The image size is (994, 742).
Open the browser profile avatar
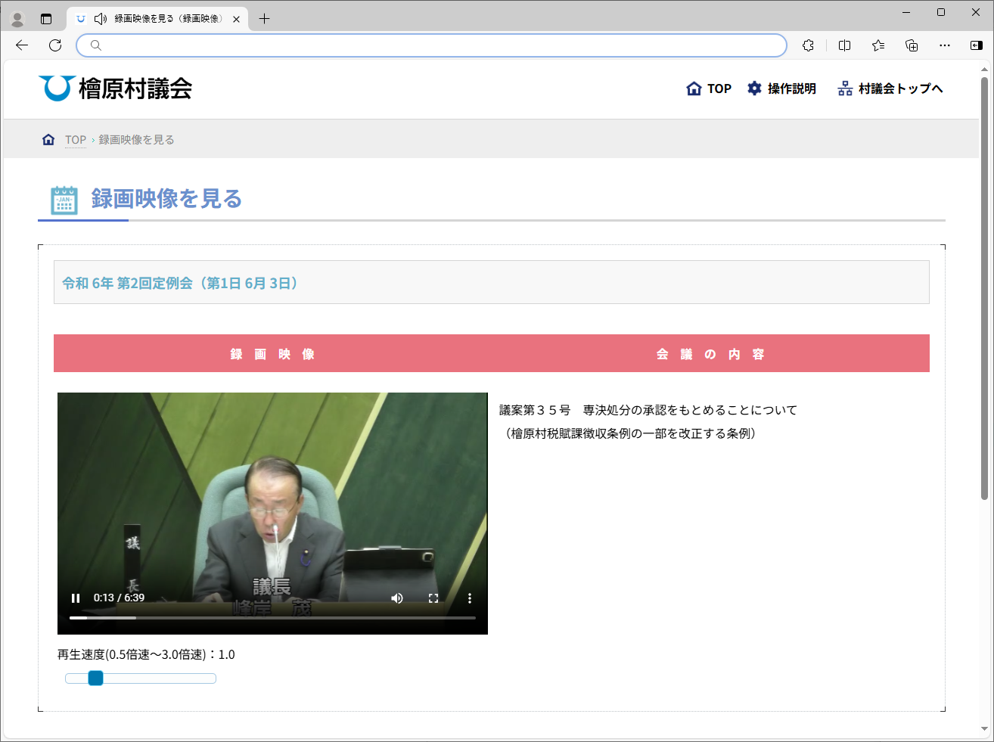tap(17, 19)
